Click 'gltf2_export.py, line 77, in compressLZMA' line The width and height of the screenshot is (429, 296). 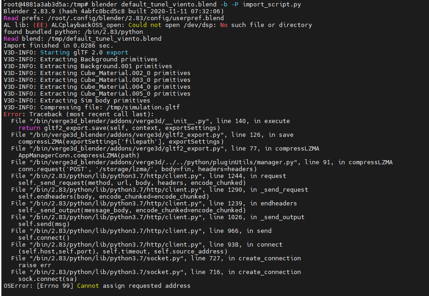click(x=165, y=148)
